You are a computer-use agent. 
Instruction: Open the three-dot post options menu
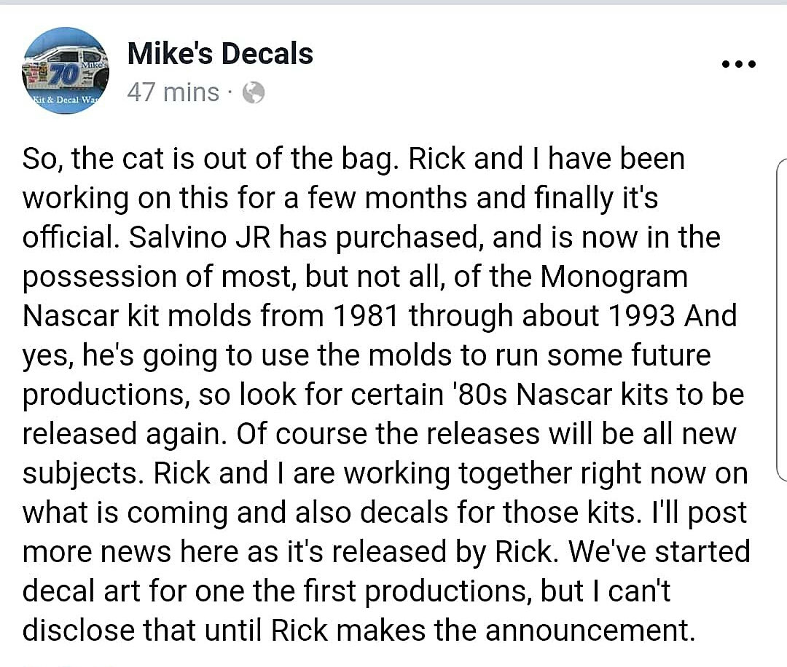click(738, 64)
